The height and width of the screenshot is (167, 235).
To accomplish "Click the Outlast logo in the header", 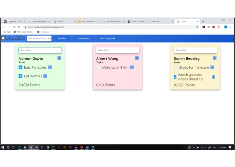I will [x=14, y=38].
